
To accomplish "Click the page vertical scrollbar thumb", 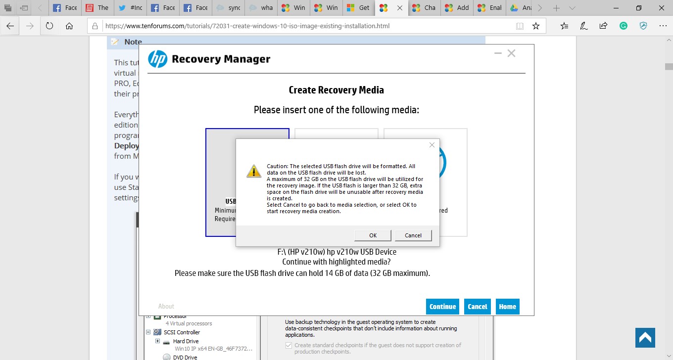I will click(669, 66).
